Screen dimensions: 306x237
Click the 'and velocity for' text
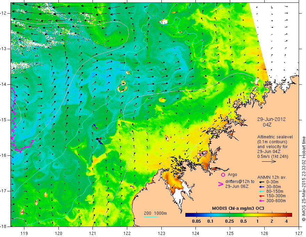click(x=273, y=147)
